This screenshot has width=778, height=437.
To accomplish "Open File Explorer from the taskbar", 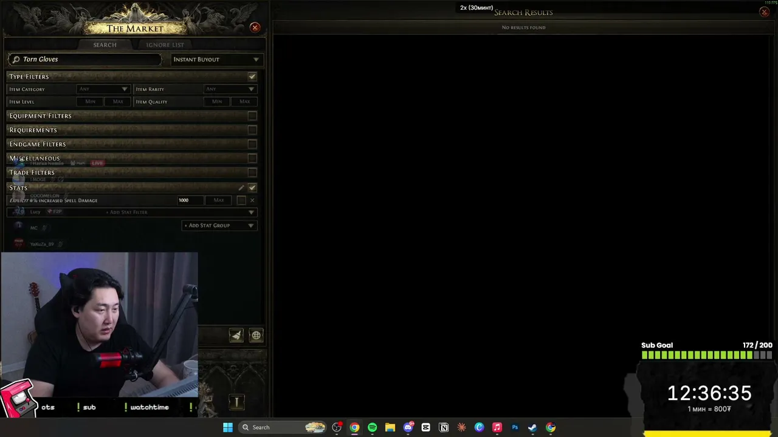I will [x=390, y=427].
